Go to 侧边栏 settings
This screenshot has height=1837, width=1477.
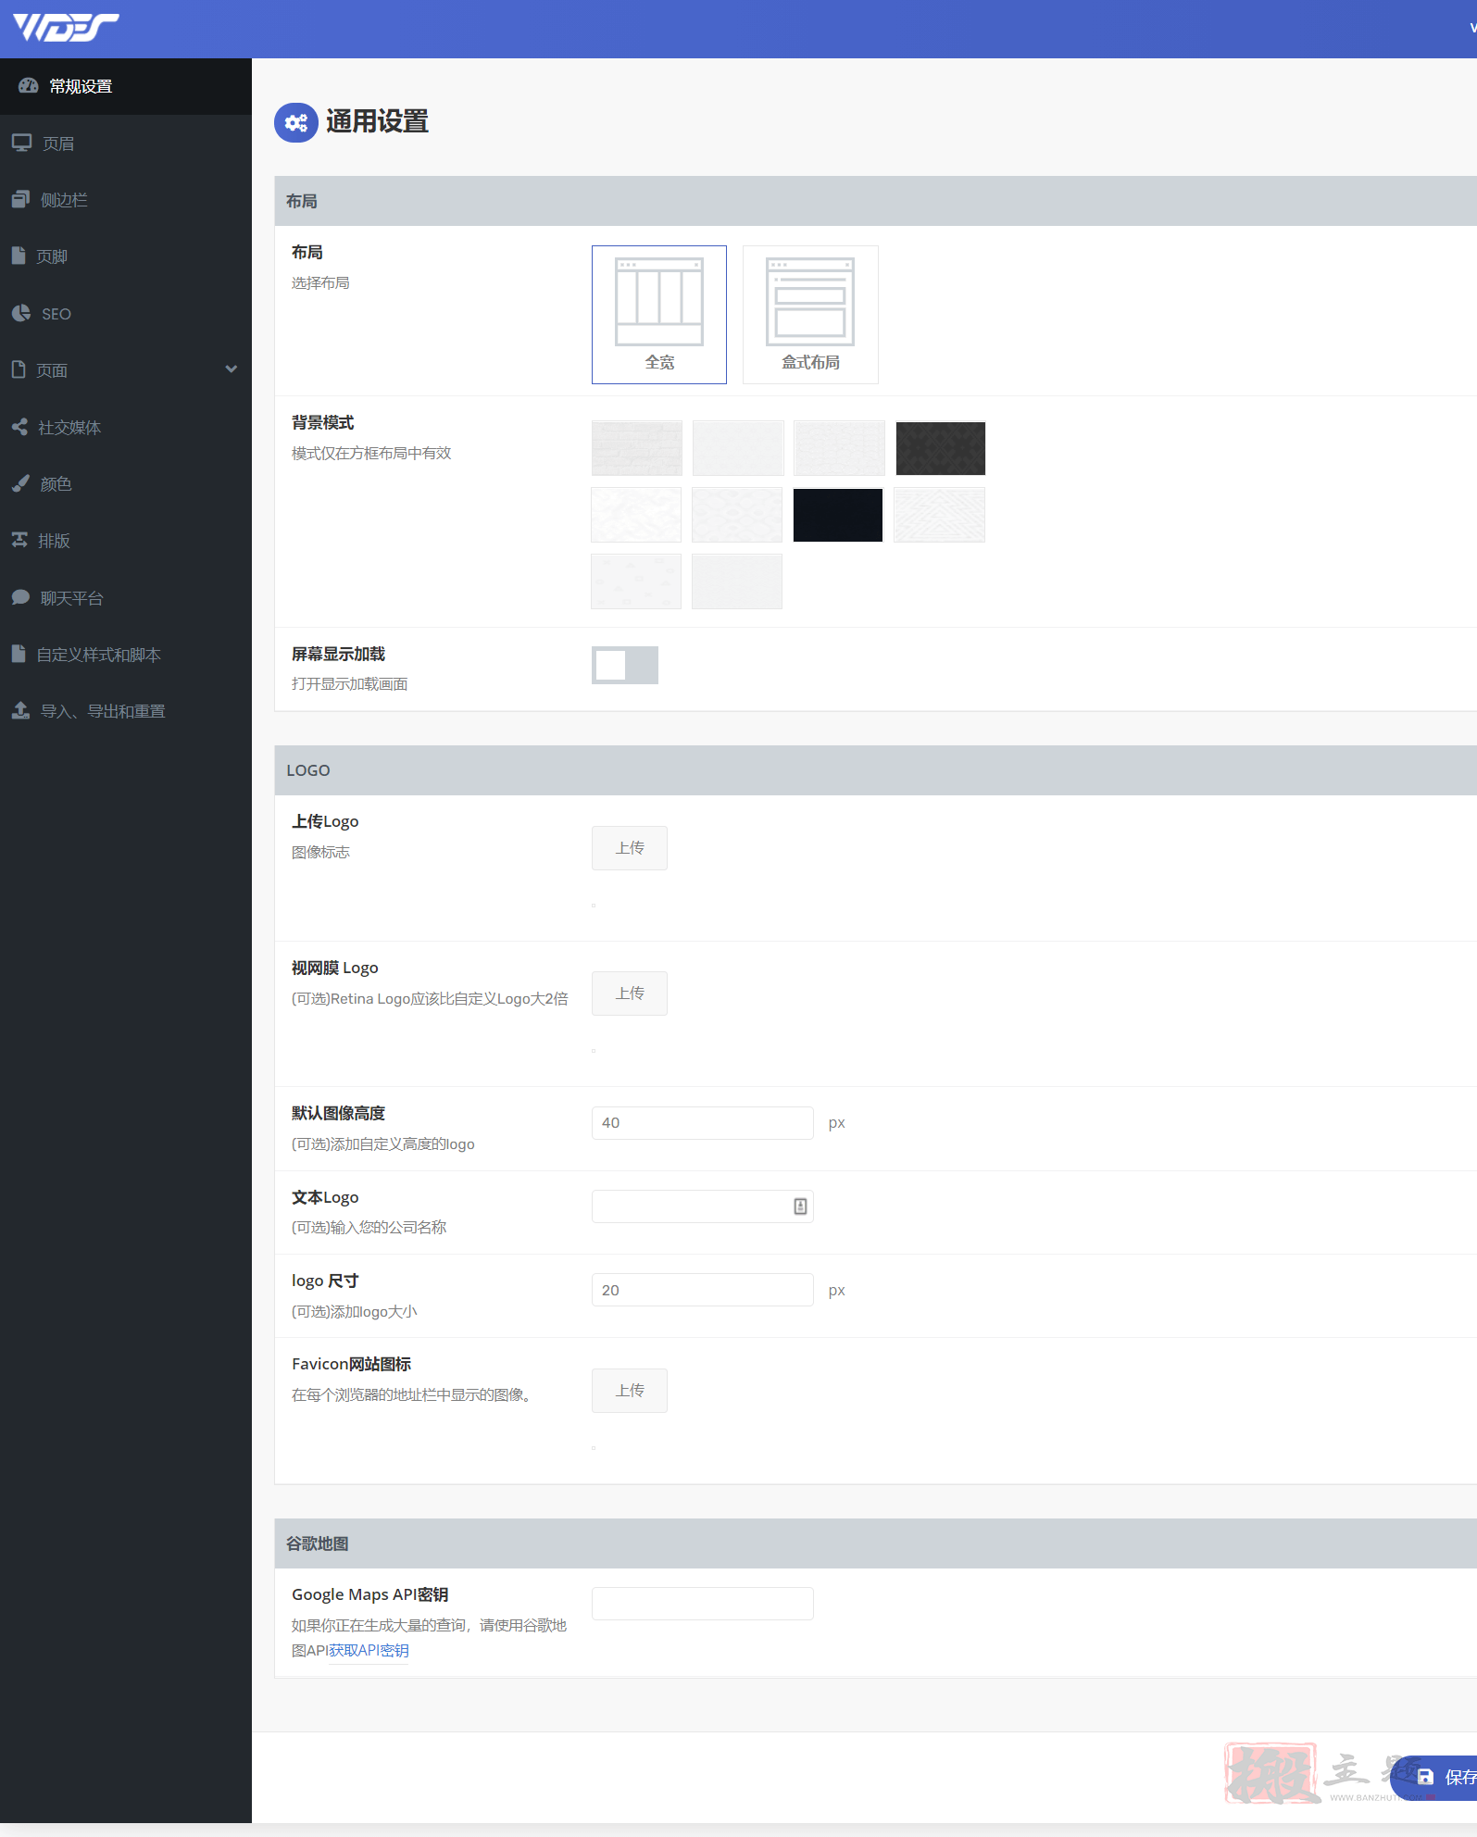[126, 199]
